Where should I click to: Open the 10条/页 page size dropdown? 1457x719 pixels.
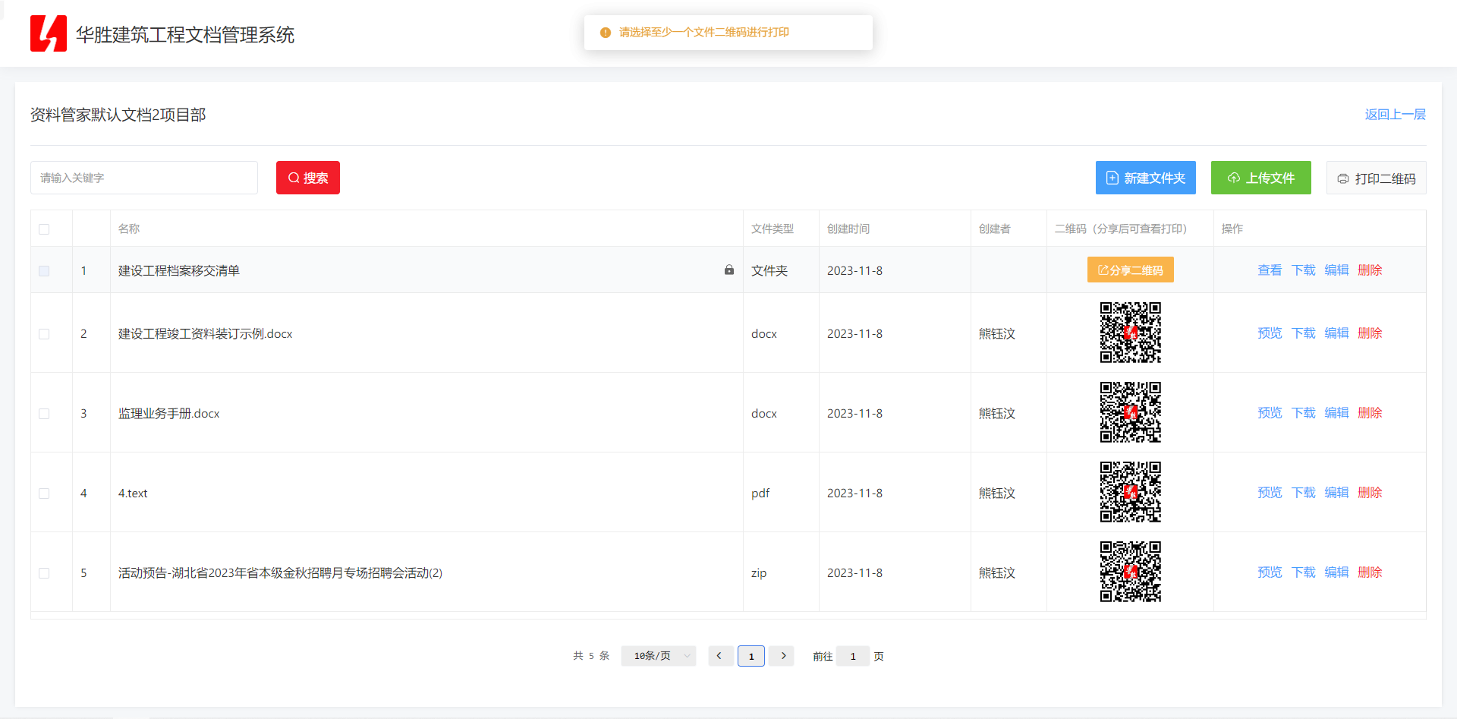(659, 656)
